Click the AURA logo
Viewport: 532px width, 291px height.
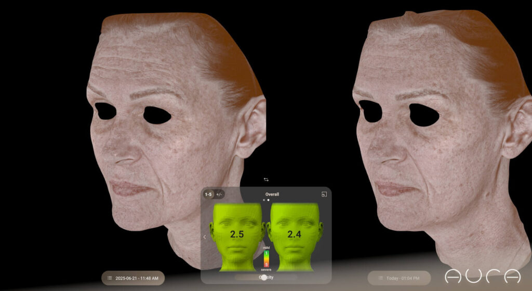[483, 276]
